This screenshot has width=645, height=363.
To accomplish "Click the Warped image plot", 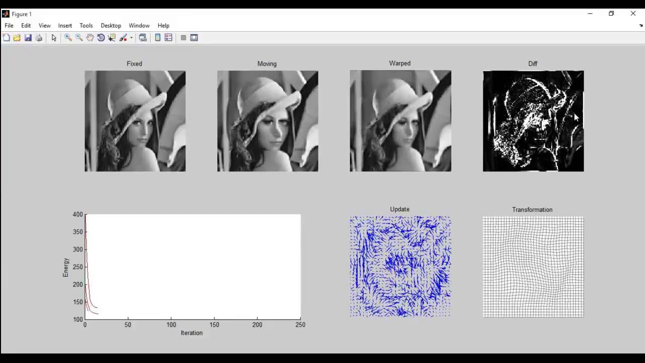I will tap(401, 121).
